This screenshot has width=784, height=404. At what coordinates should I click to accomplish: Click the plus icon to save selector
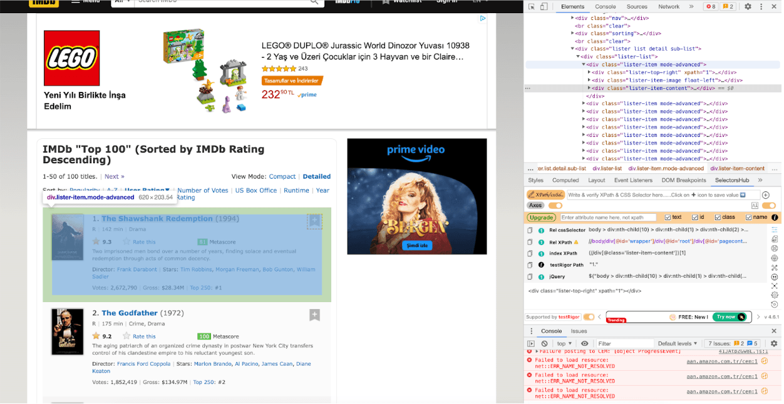point(765,195)
